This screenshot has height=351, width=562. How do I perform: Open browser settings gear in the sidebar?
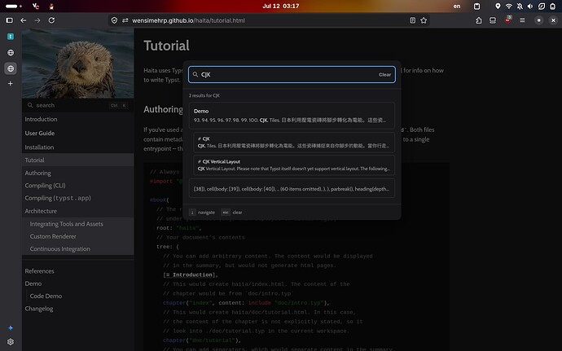pyautogui.click(x=11, y=342)
